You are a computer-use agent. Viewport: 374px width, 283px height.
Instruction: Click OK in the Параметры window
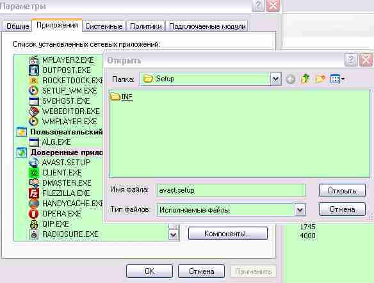point(150,271)
